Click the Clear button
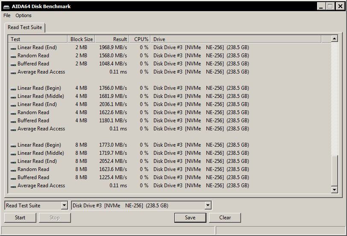This screenshot has width=347, height=236. pyautogui.click(x=225, y=218)
